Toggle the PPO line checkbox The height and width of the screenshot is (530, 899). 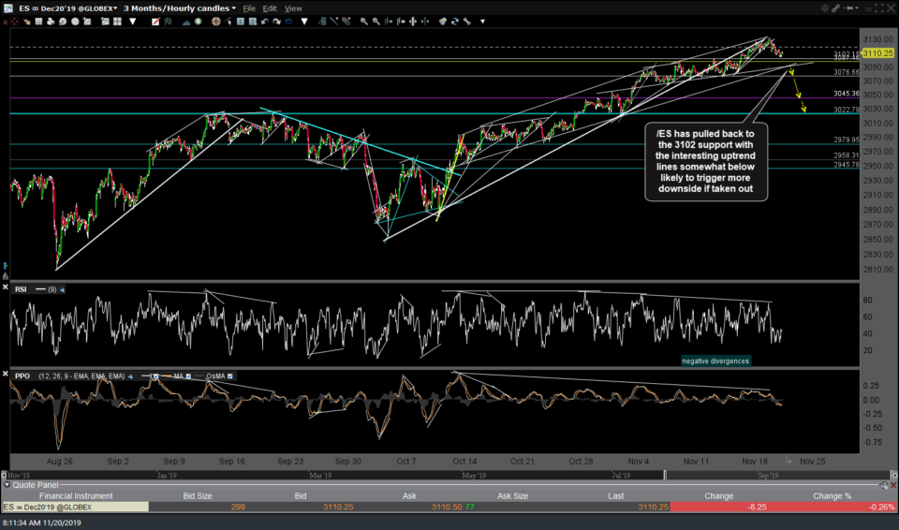[155, 376]
